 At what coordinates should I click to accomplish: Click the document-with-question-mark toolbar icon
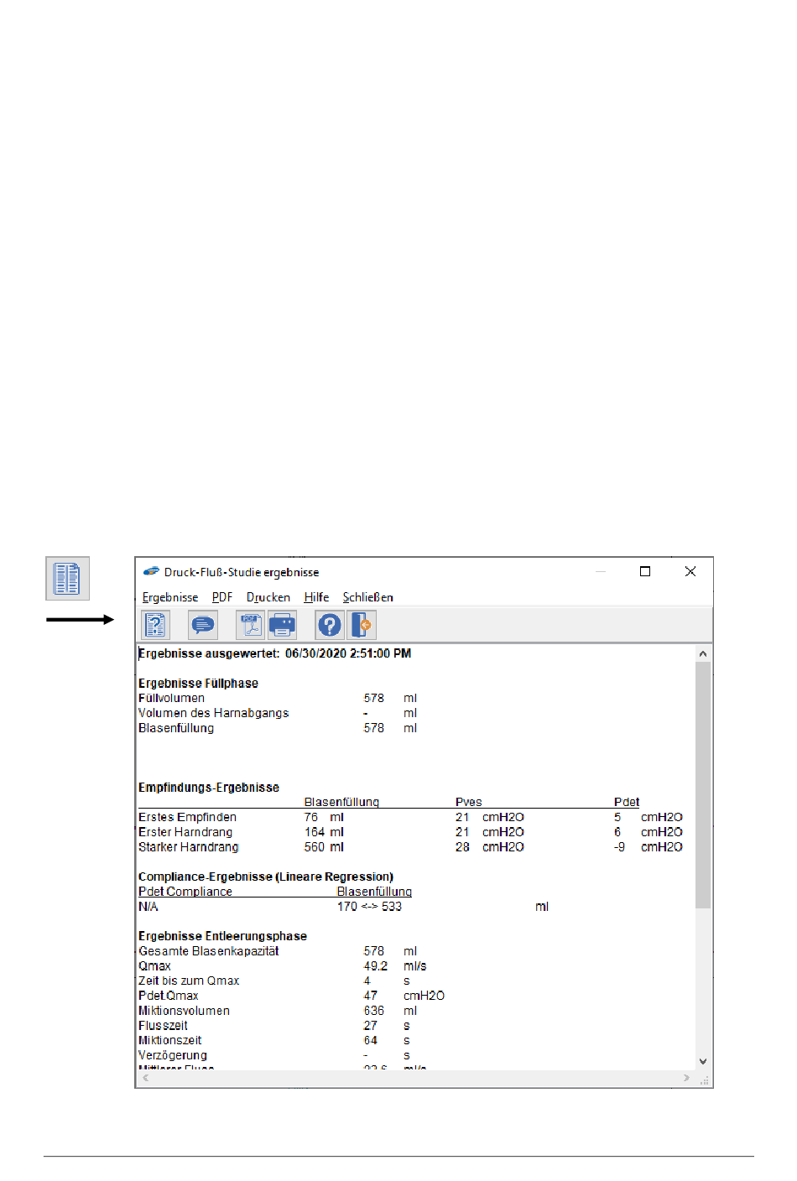tap(155, 625)
